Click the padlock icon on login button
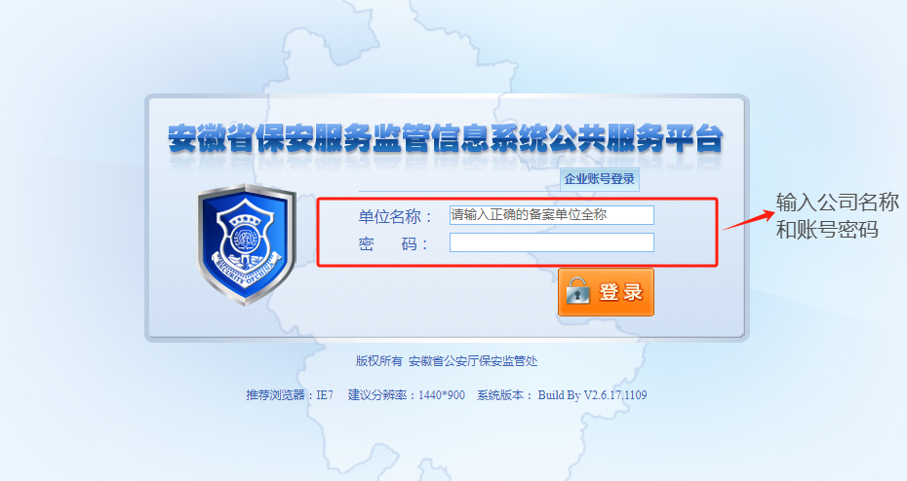This screenshot has width=907, height=481. [578, 291]
